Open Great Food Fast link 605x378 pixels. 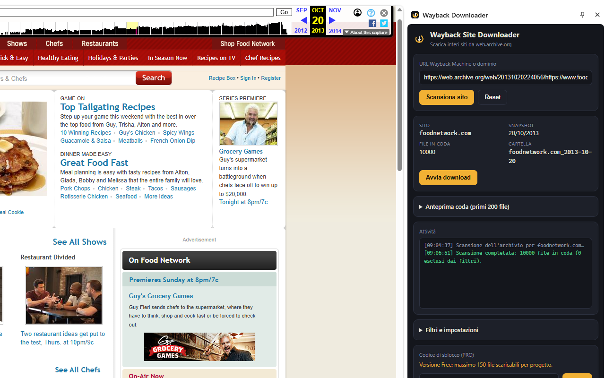tap(94, 163)
